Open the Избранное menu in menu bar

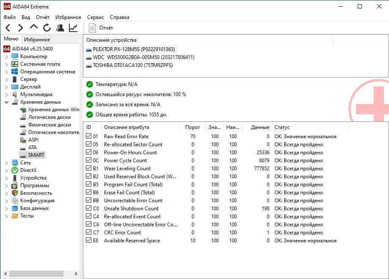pos(68,17)
